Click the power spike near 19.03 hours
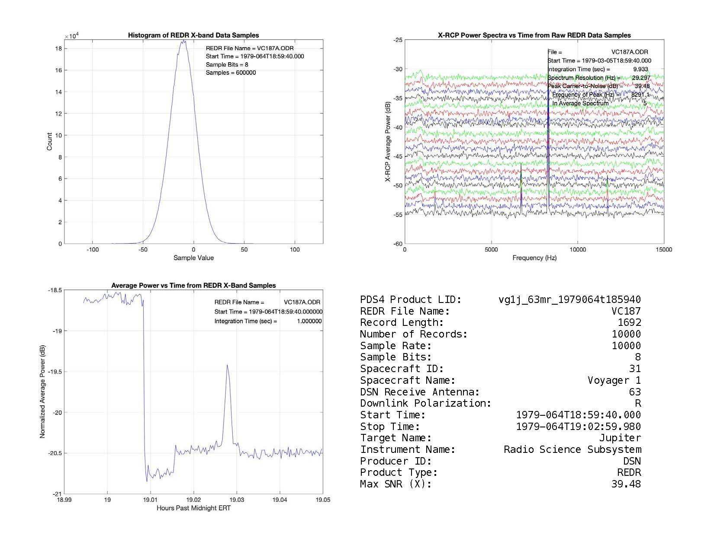The height and width of the screenshot is (551, 714). pos(227,366)
